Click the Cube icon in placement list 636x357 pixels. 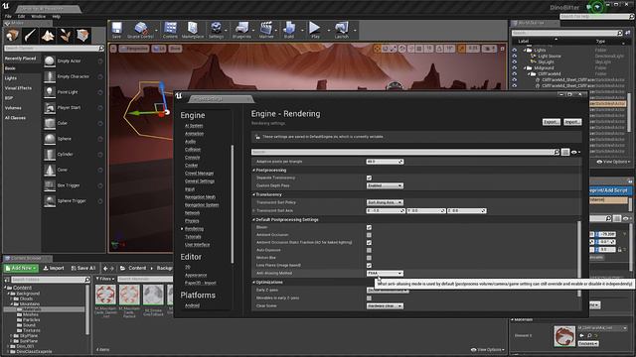pos(50,123)
